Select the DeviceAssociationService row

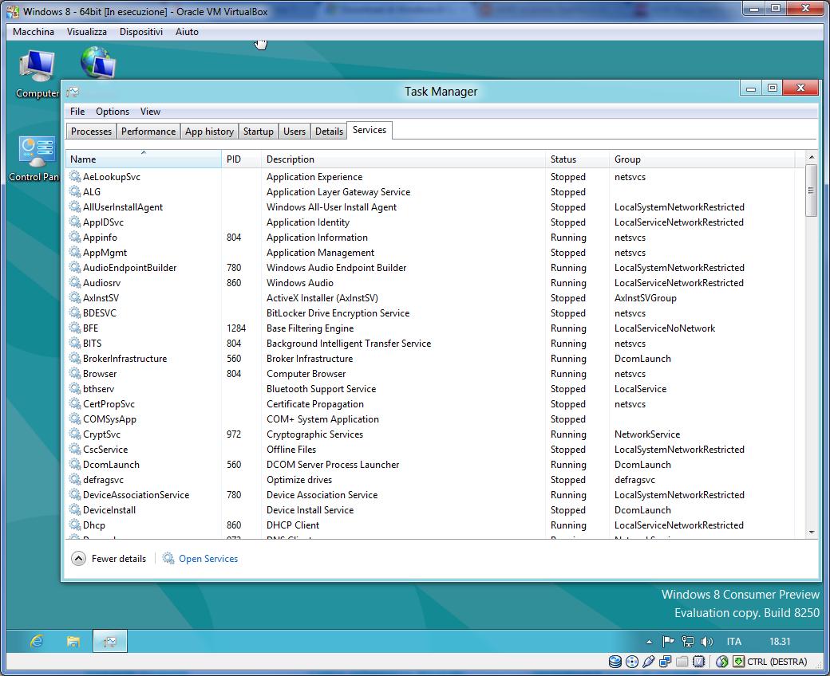point(430,495)
